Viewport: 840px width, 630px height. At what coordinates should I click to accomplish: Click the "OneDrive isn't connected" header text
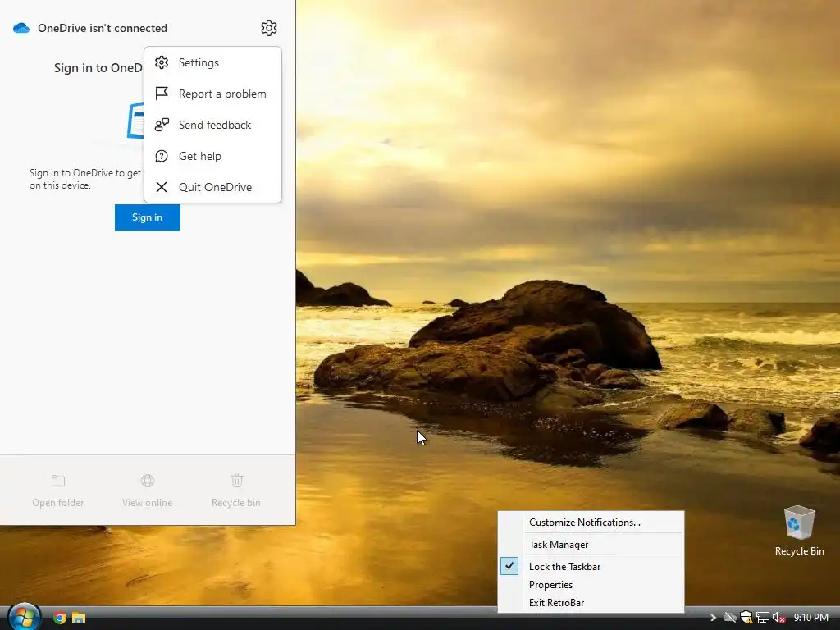(103, 28)
